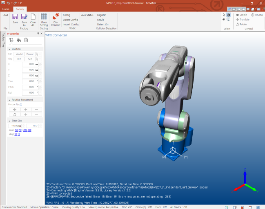Viewport: 265px width, 209px height.
Task: Click the 300 mm step size link
Action: (25, 130)
